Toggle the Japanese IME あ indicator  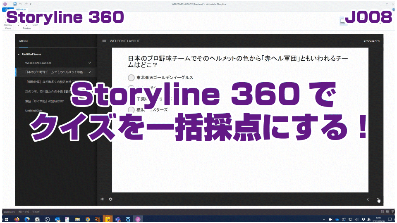click(369, 219)
